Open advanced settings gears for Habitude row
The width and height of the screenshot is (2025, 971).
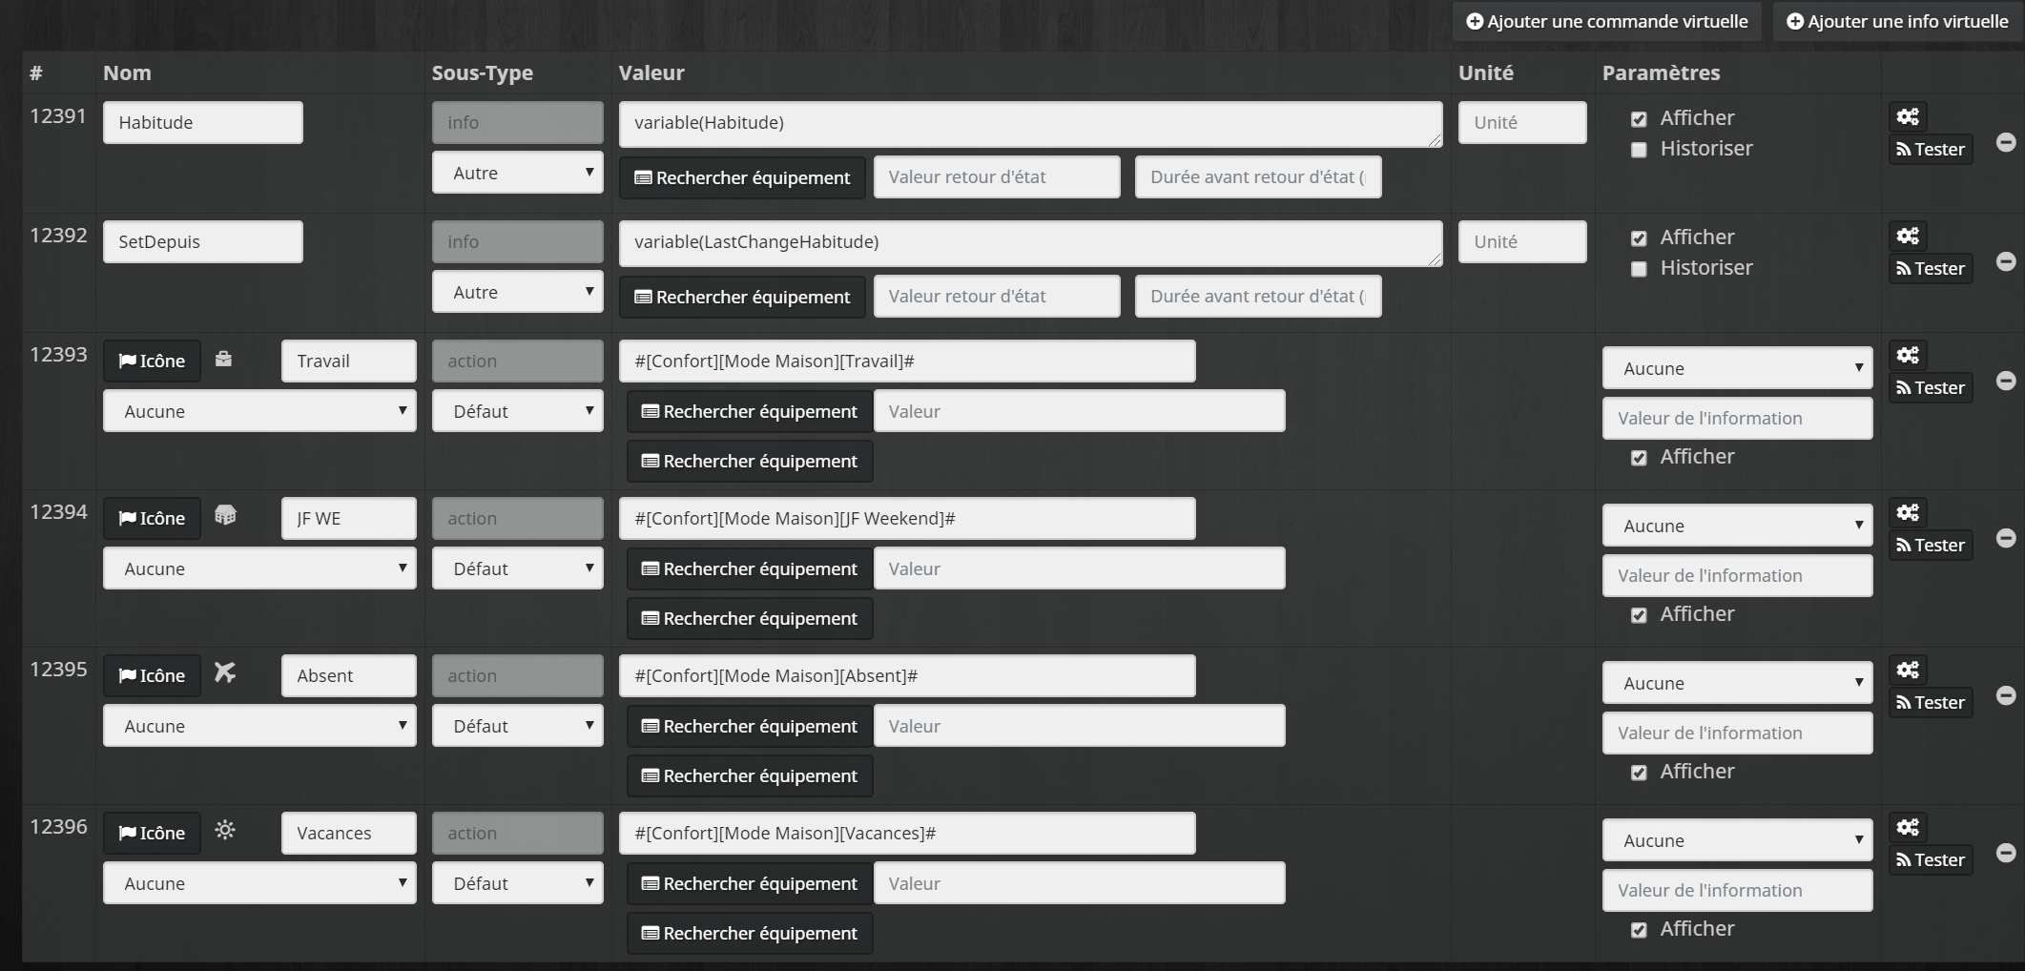(x=1908, y=116)
